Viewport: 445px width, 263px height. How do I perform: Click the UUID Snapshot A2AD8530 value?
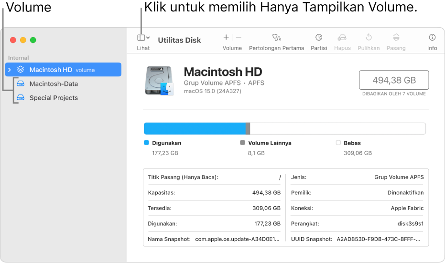coord(379,239)
